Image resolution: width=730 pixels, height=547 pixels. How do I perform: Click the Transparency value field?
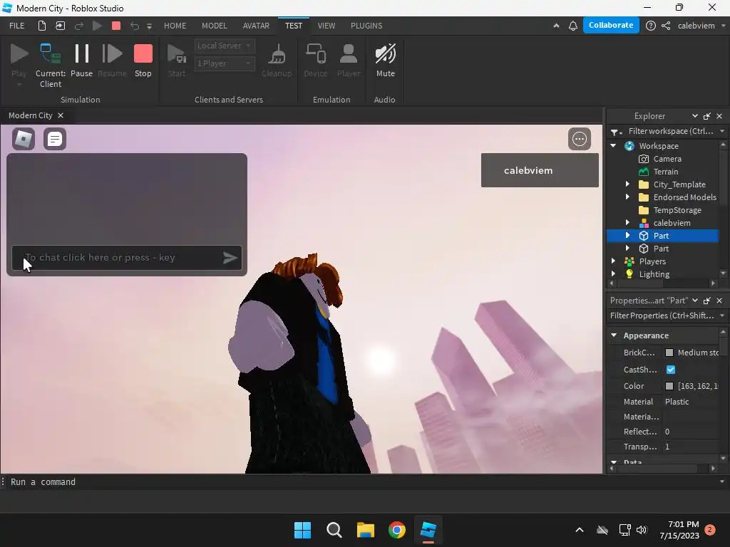coord(691,447)
